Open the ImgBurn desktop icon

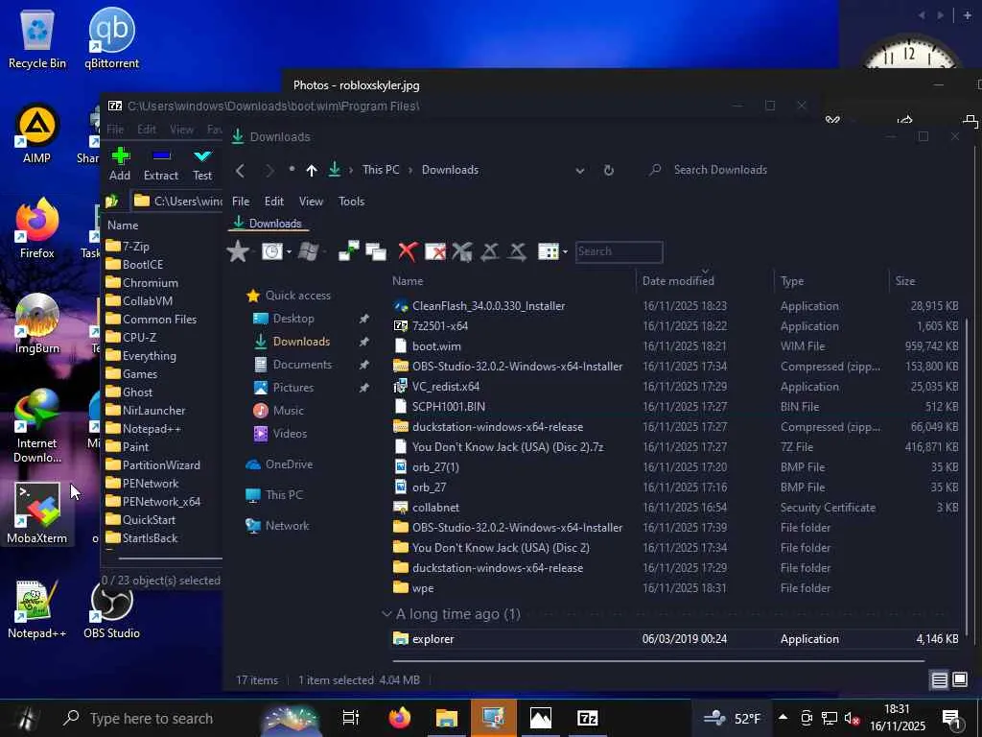[37, 324]
